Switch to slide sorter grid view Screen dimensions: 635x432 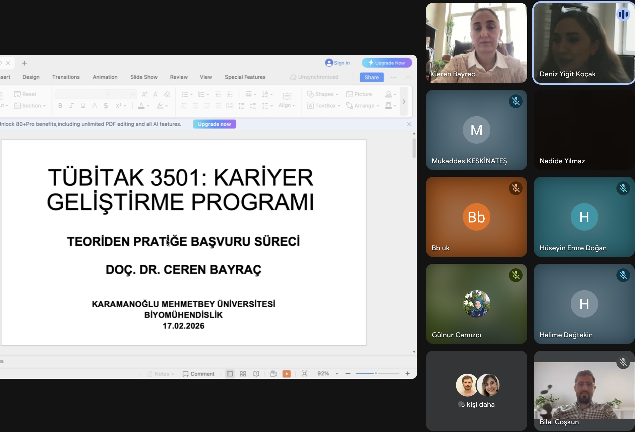tap(243, 374)
